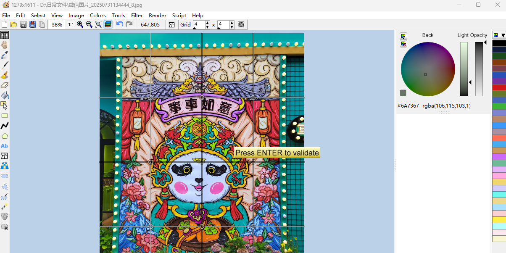Increase the horizontal Grid value stepper
This screenshot has width=506, height=253.
(x=207, y=22)
